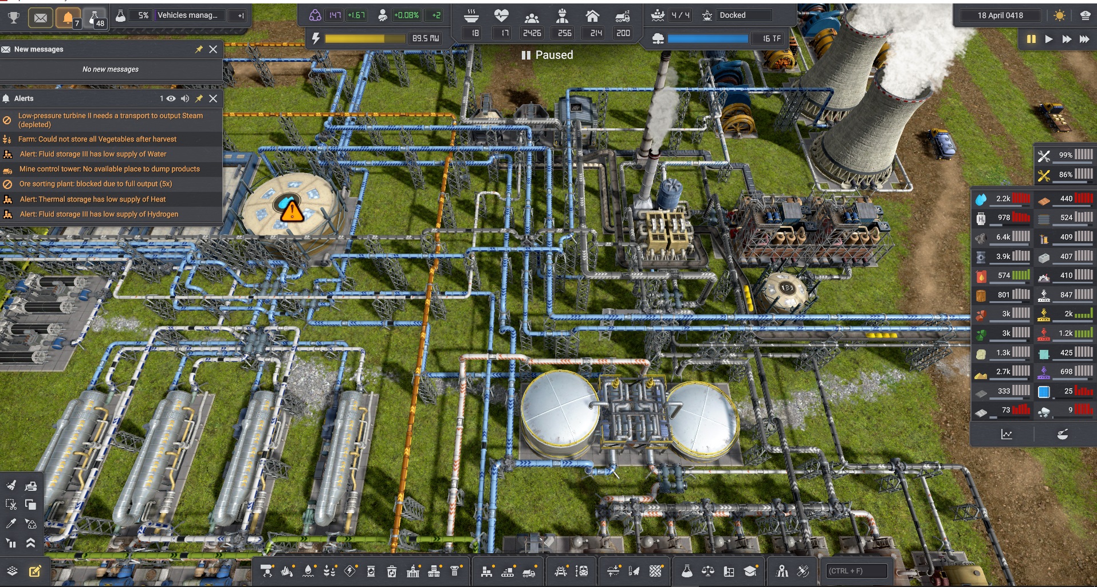
Task: Pin the New messages panel
Action: (199, 49)
